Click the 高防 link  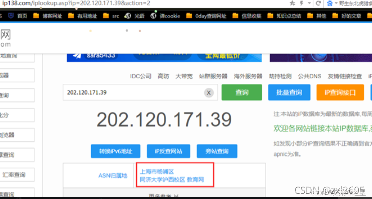coord(163,76)
